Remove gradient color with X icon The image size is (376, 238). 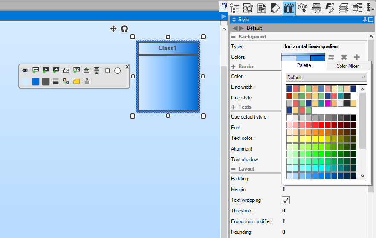tap(344, 57)
